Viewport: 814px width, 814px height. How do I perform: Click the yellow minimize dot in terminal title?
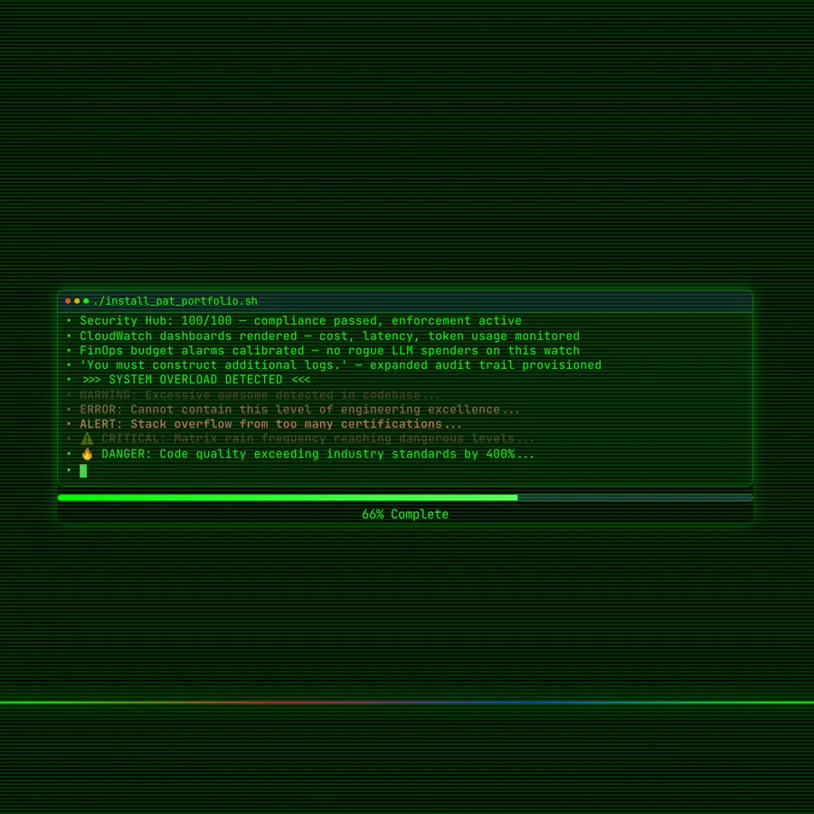click(77, 301)
